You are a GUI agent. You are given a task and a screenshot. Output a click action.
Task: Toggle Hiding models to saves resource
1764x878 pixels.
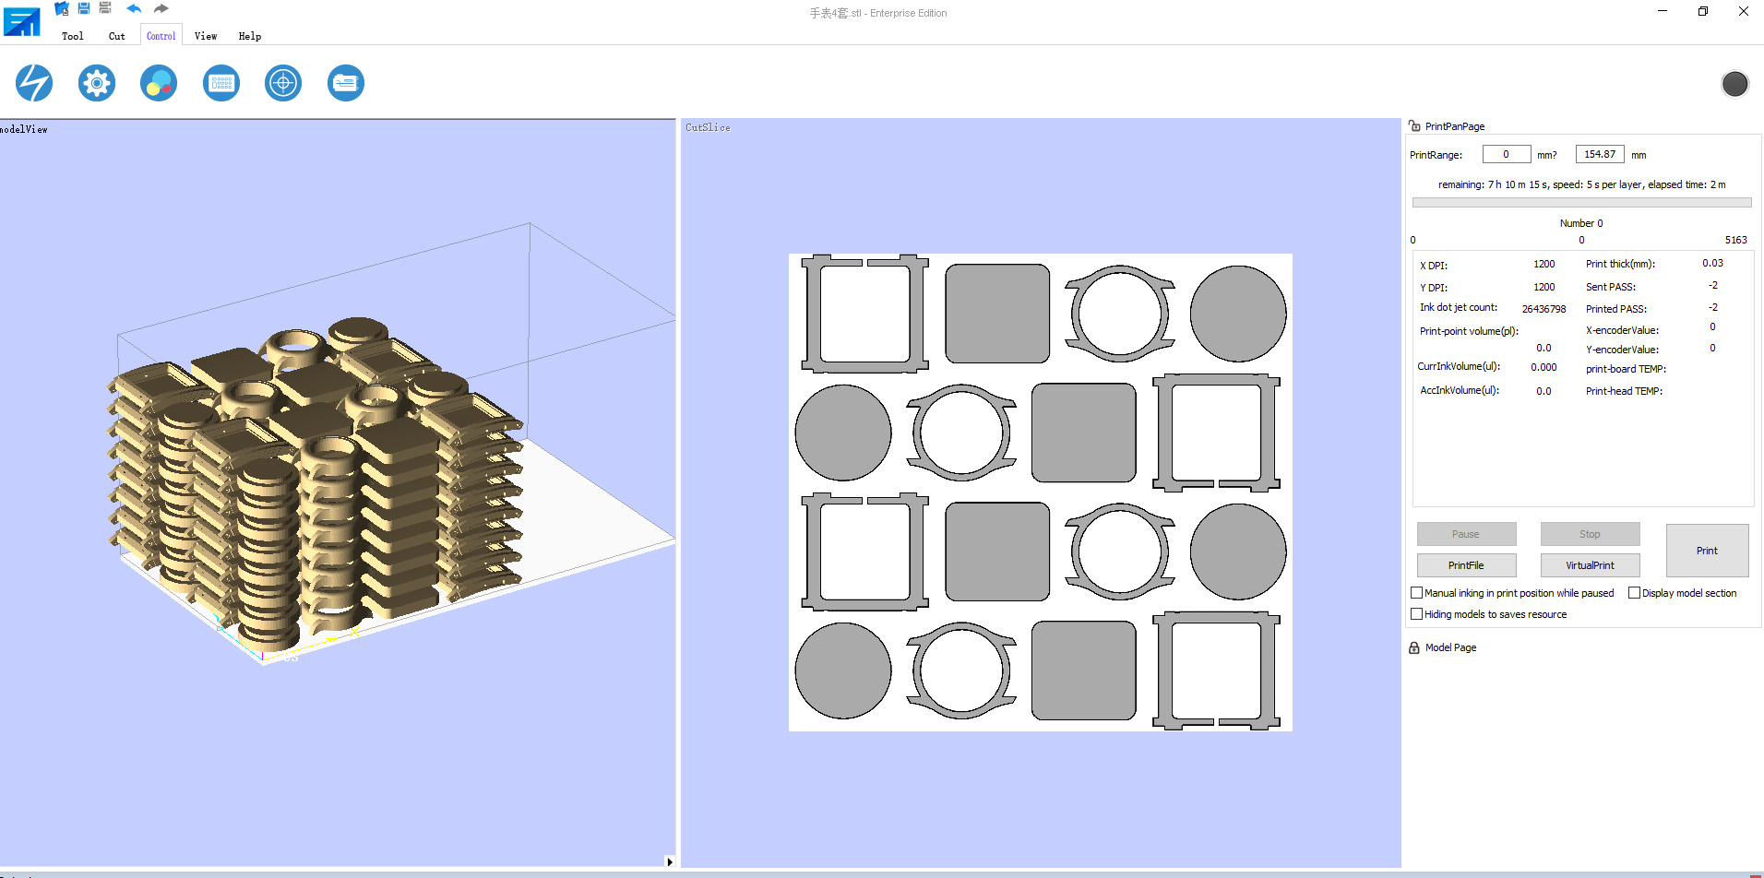click(1417, 614)
